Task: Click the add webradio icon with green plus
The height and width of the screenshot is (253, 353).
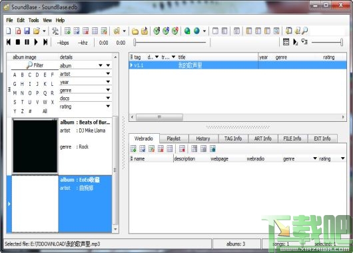Action: (x=133, y=148)
